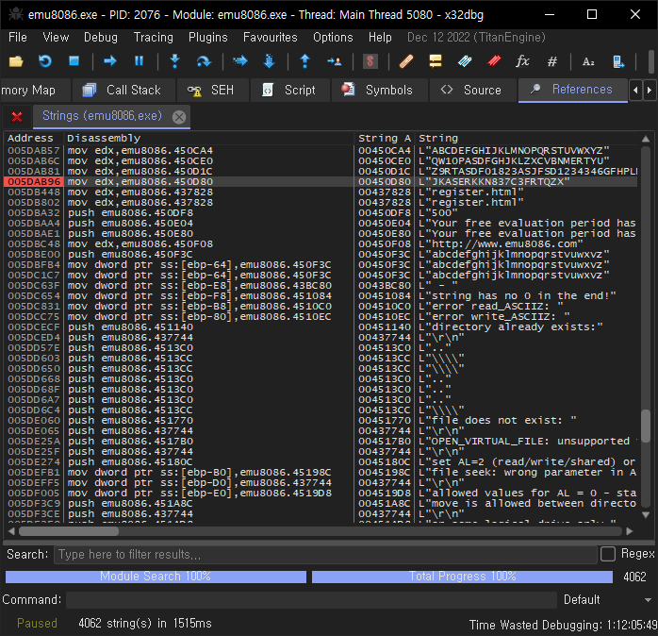
Task: Select the "http://www.emu8086.com" string row
Action: (x=321, y=244)
